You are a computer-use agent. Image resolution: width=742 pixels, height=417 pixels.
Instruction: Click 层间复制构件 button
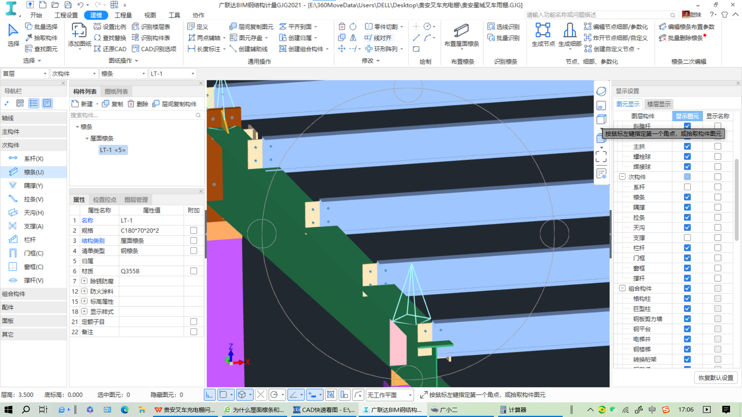(175, 104)
